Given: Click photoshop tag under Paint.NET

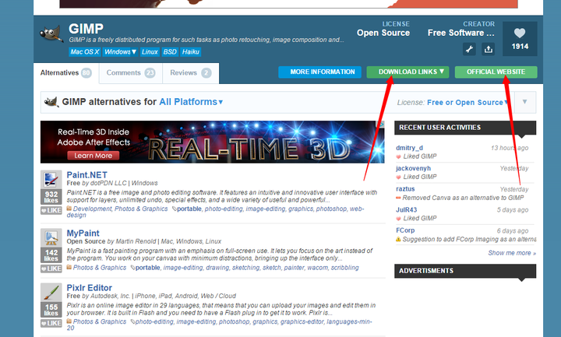Looking at the screenshot, I should pos(331,209).
